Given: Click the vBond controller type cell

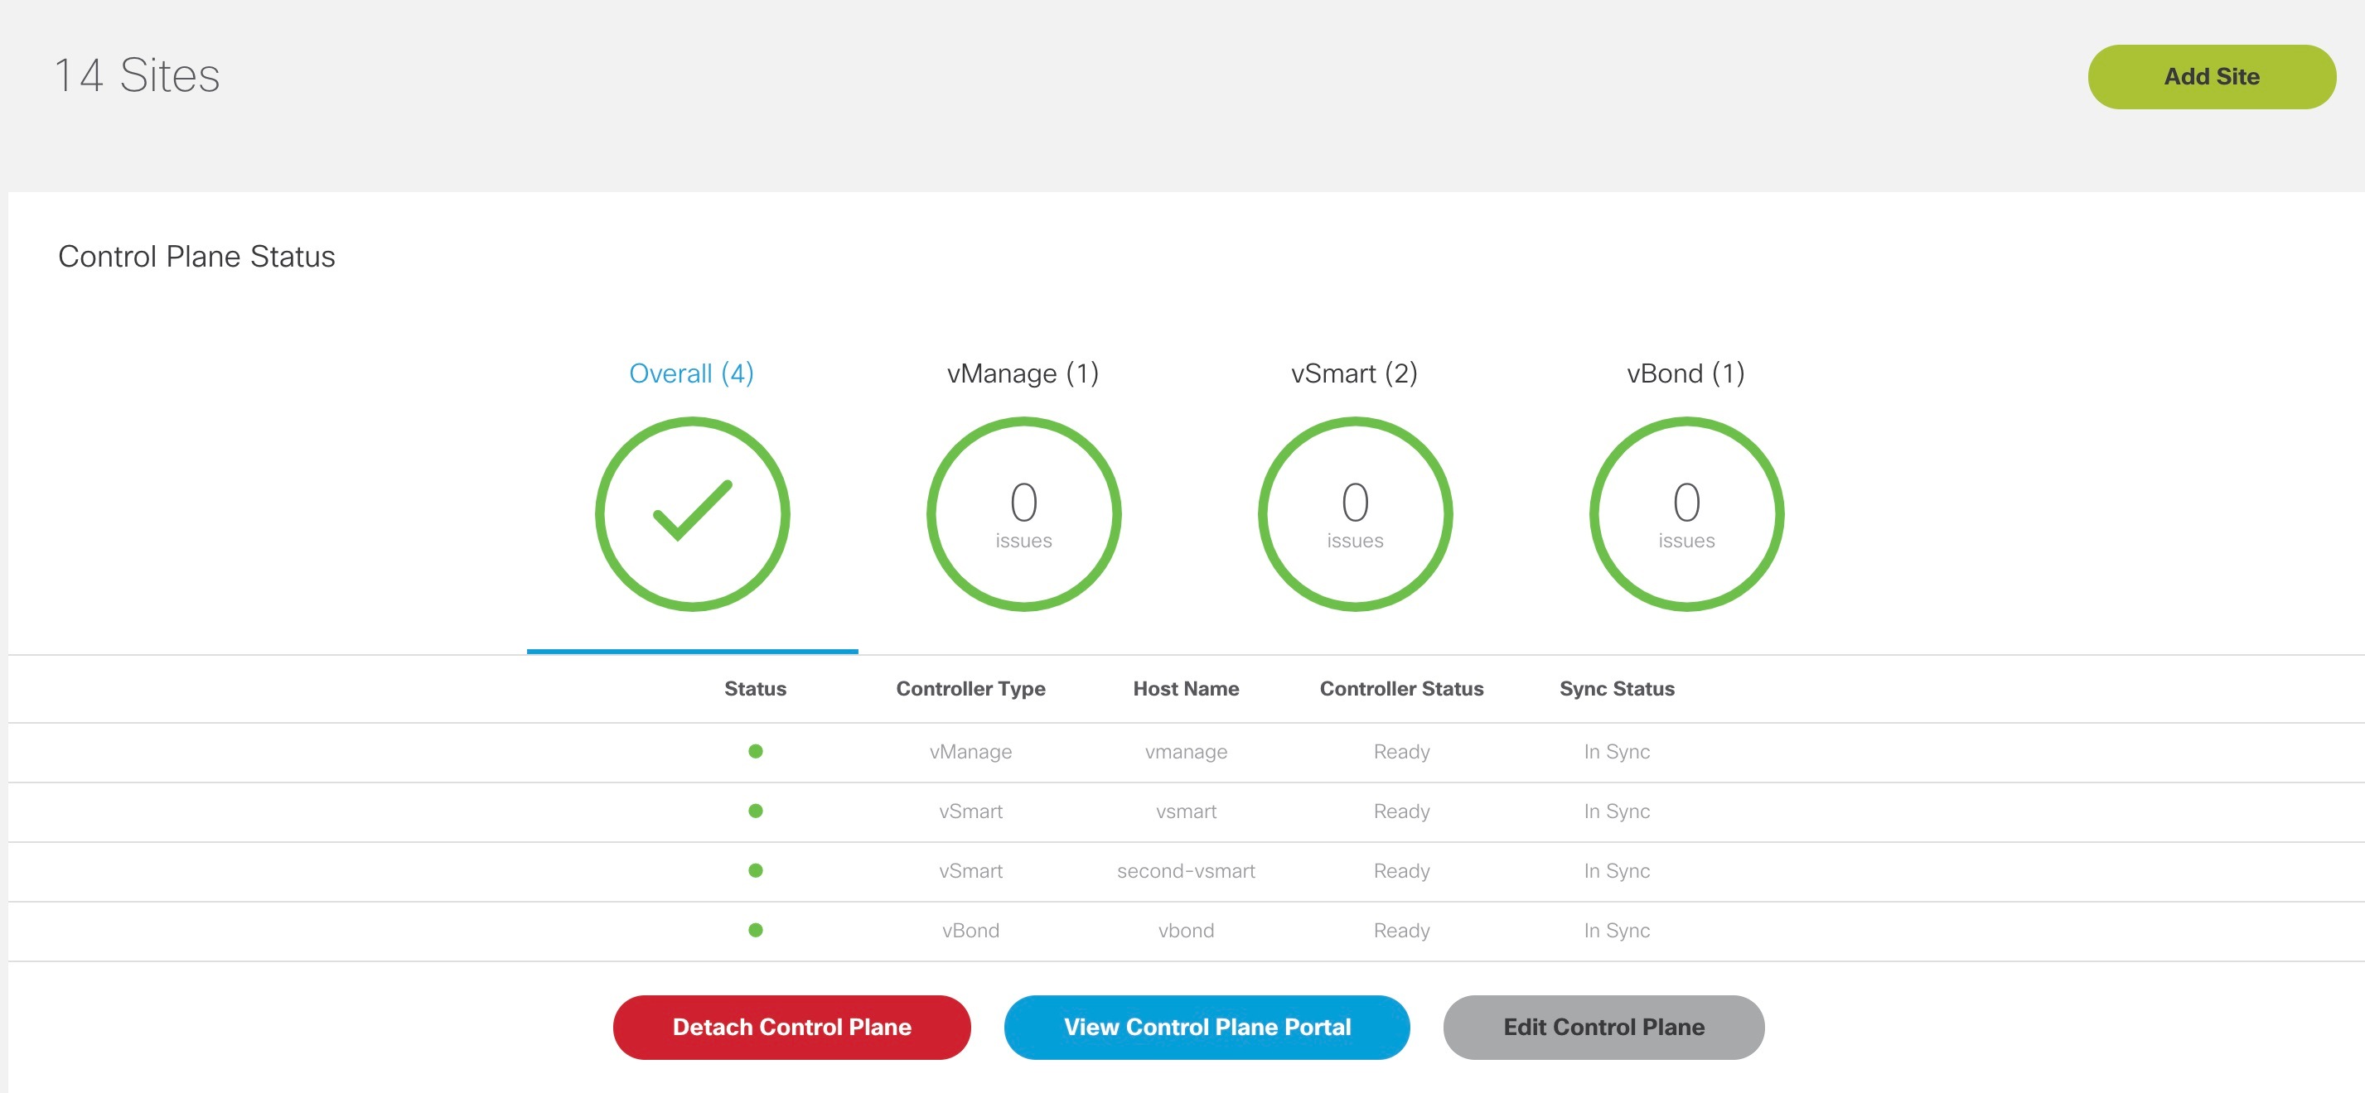Looking at the screenshot, I should [970, 931].
